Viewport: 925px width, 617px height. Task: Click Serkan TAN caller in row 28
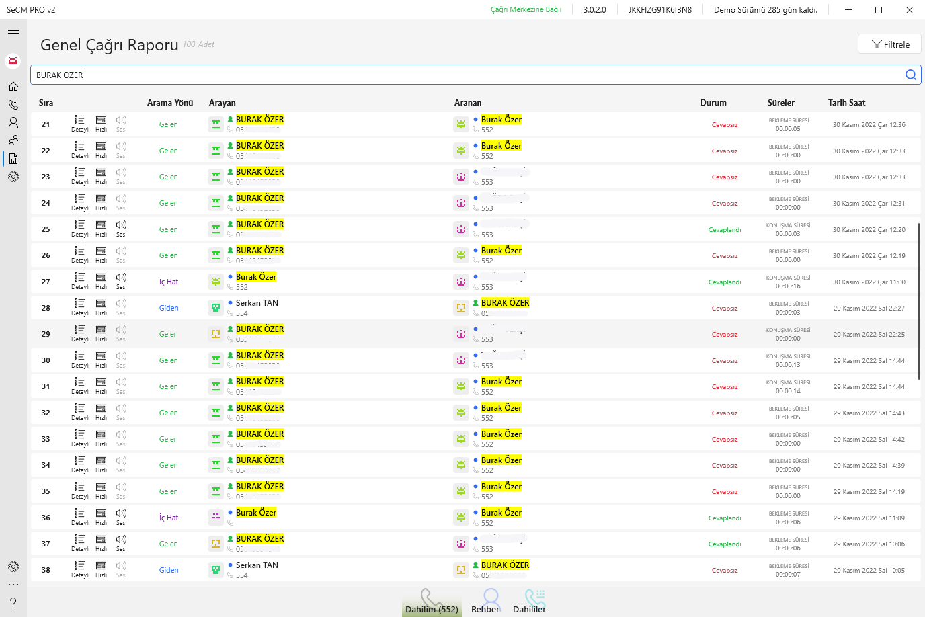point(257,303)
